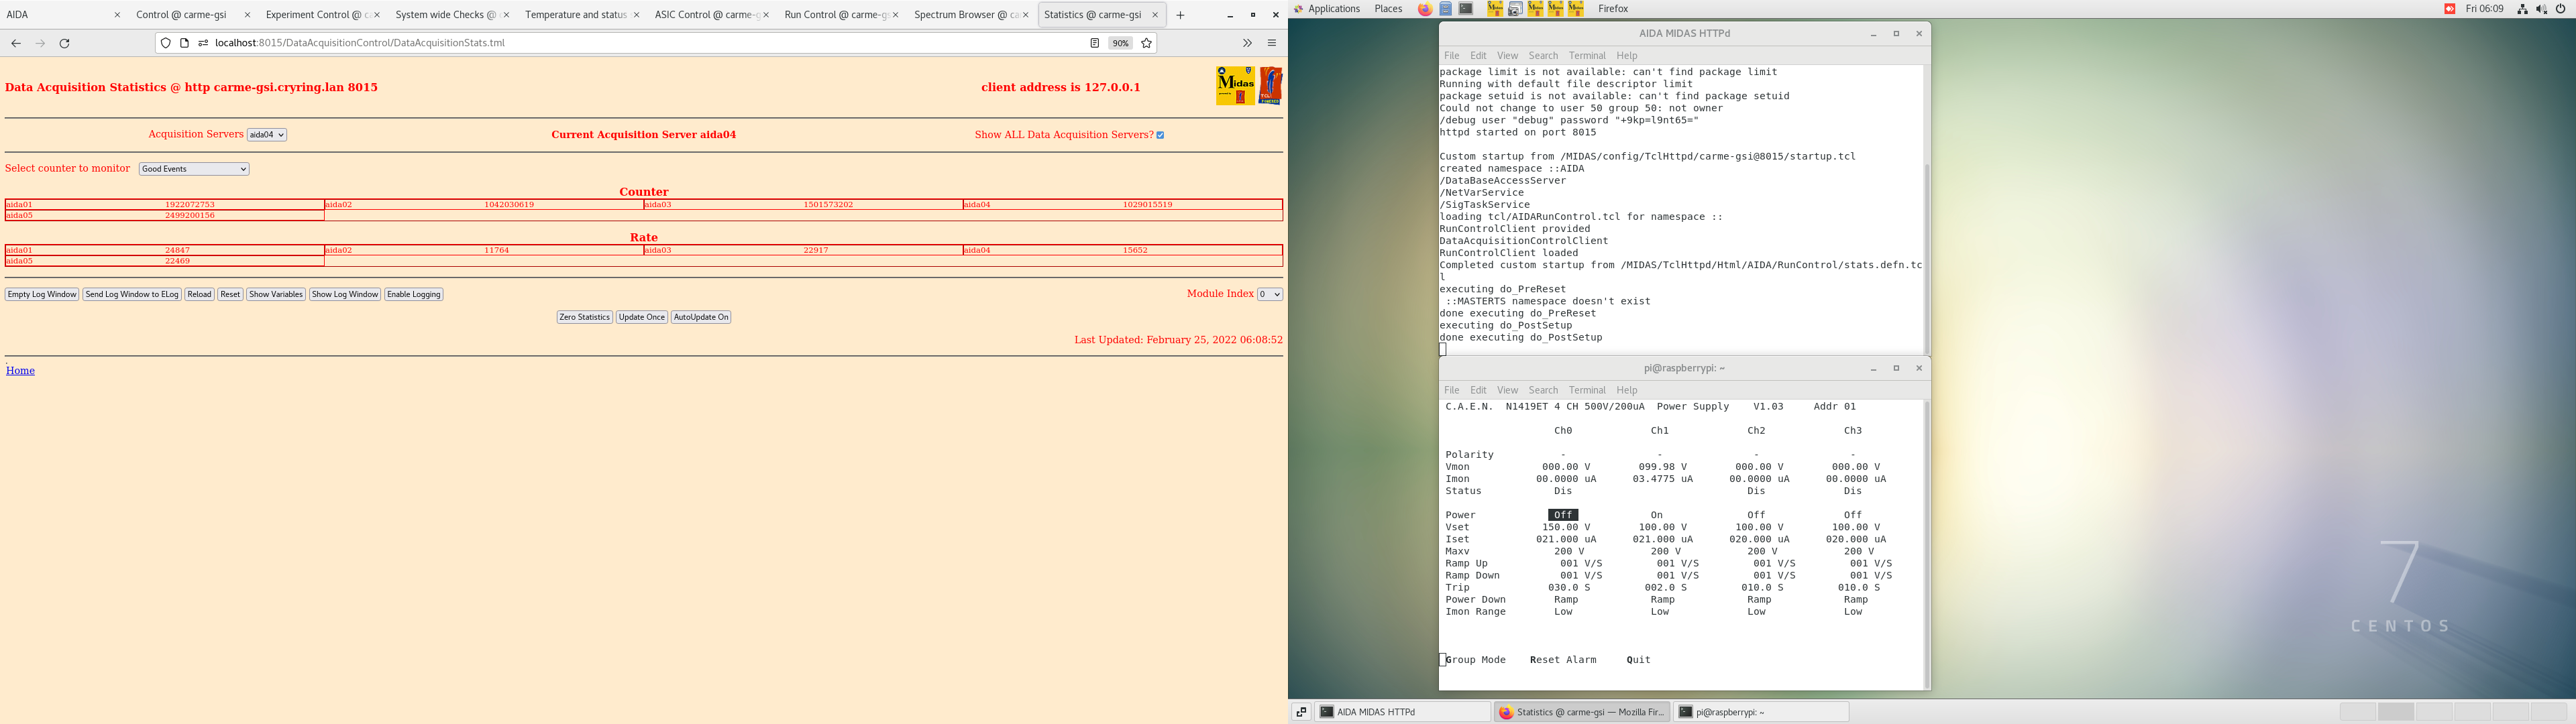The height and width of the screenshot is (724, 2576).
Task: Click the TCL Powered feather logo
Action: [1271, 86]
